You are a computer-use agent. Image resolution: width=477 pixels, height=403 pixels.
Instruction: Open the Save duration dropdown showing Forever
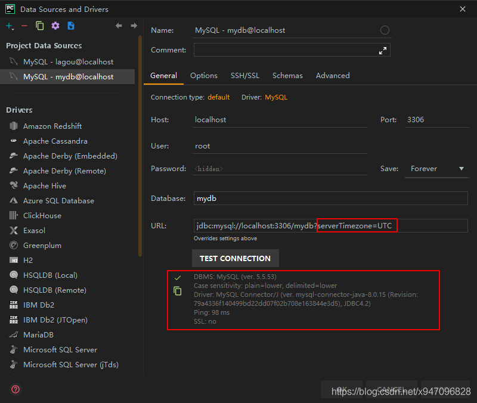tap(436, 169)
